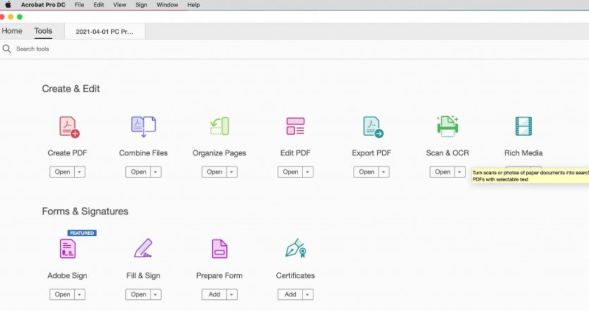Expand dropdown arrow beside Edit PDF Open
Image resolution: width=589 pixels, height=311 pixels.
(307, 172)
